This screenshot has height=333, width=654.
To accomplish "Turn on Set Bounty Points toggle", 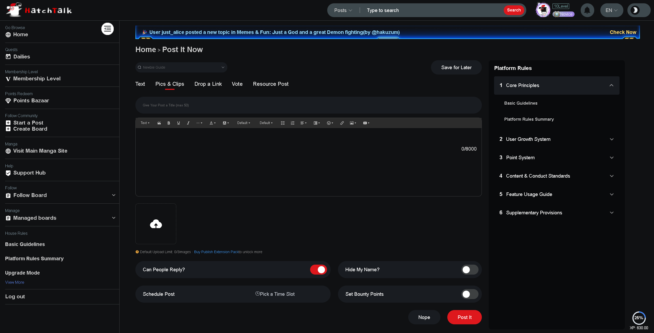I will pos(470,294).
